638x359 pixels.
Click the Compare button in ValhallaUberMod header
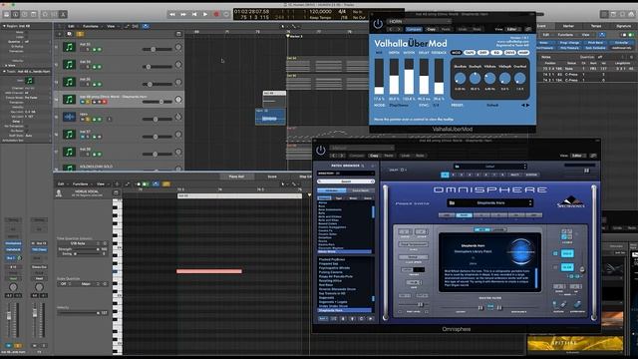(414, 29)
